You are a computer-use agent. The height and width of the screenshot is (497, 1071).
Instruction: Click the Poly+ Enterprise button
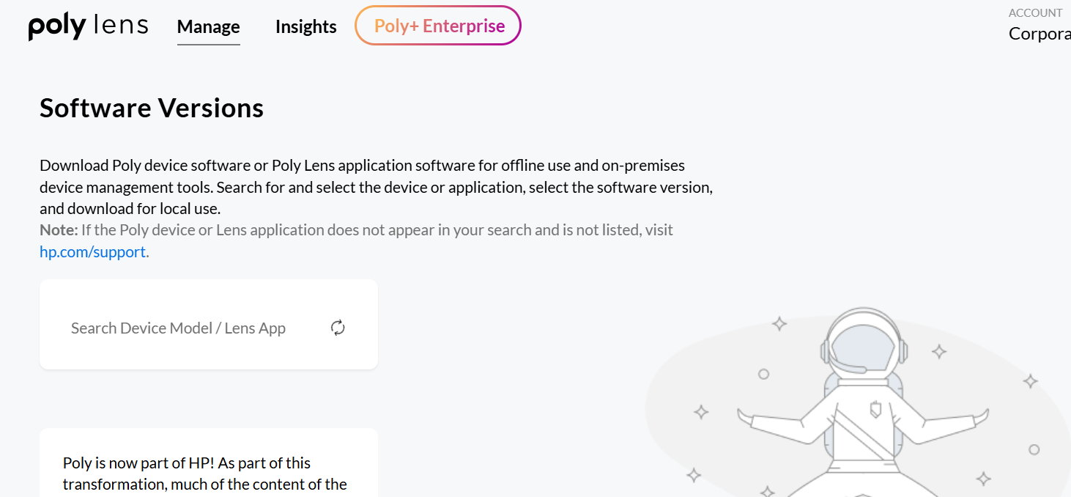coord(438,26)
